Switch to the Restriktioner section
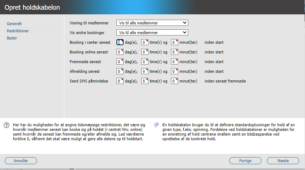This screenshot has width=305, height=170. click(18, 31)
